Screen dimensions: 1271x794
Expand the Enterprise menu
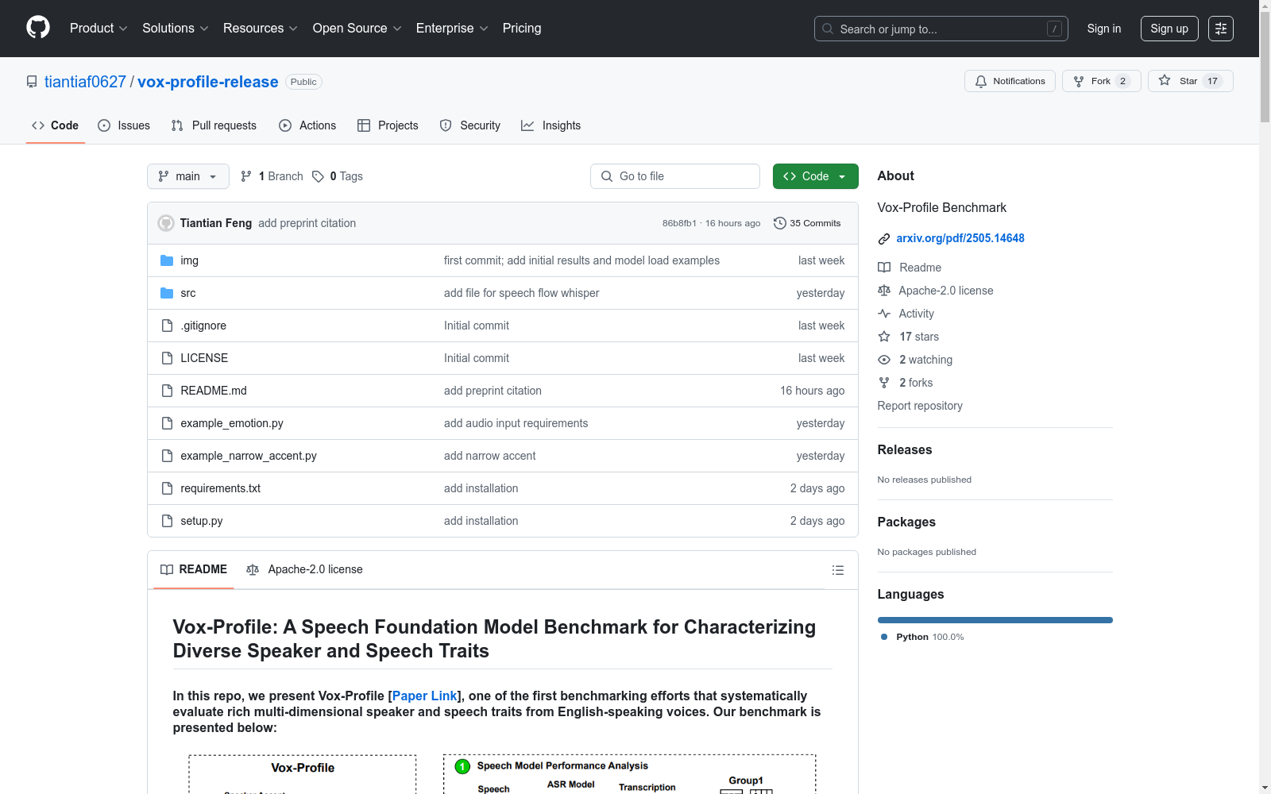(452, 28)
